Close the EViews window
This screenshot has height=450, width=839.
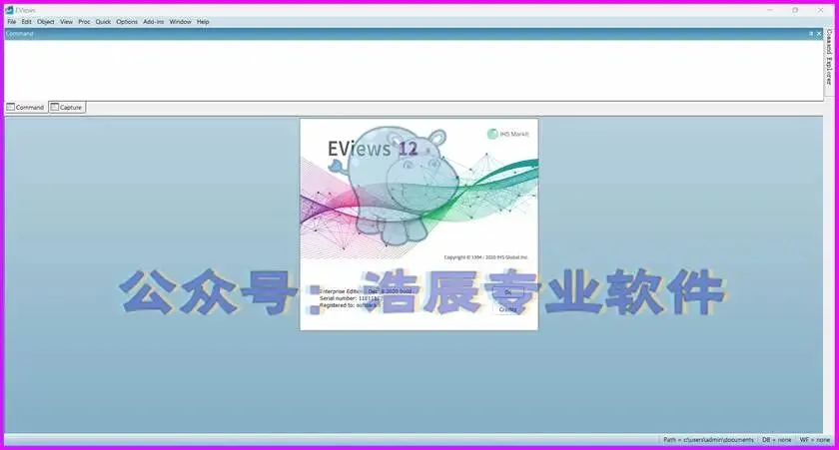tap(820, 10)
